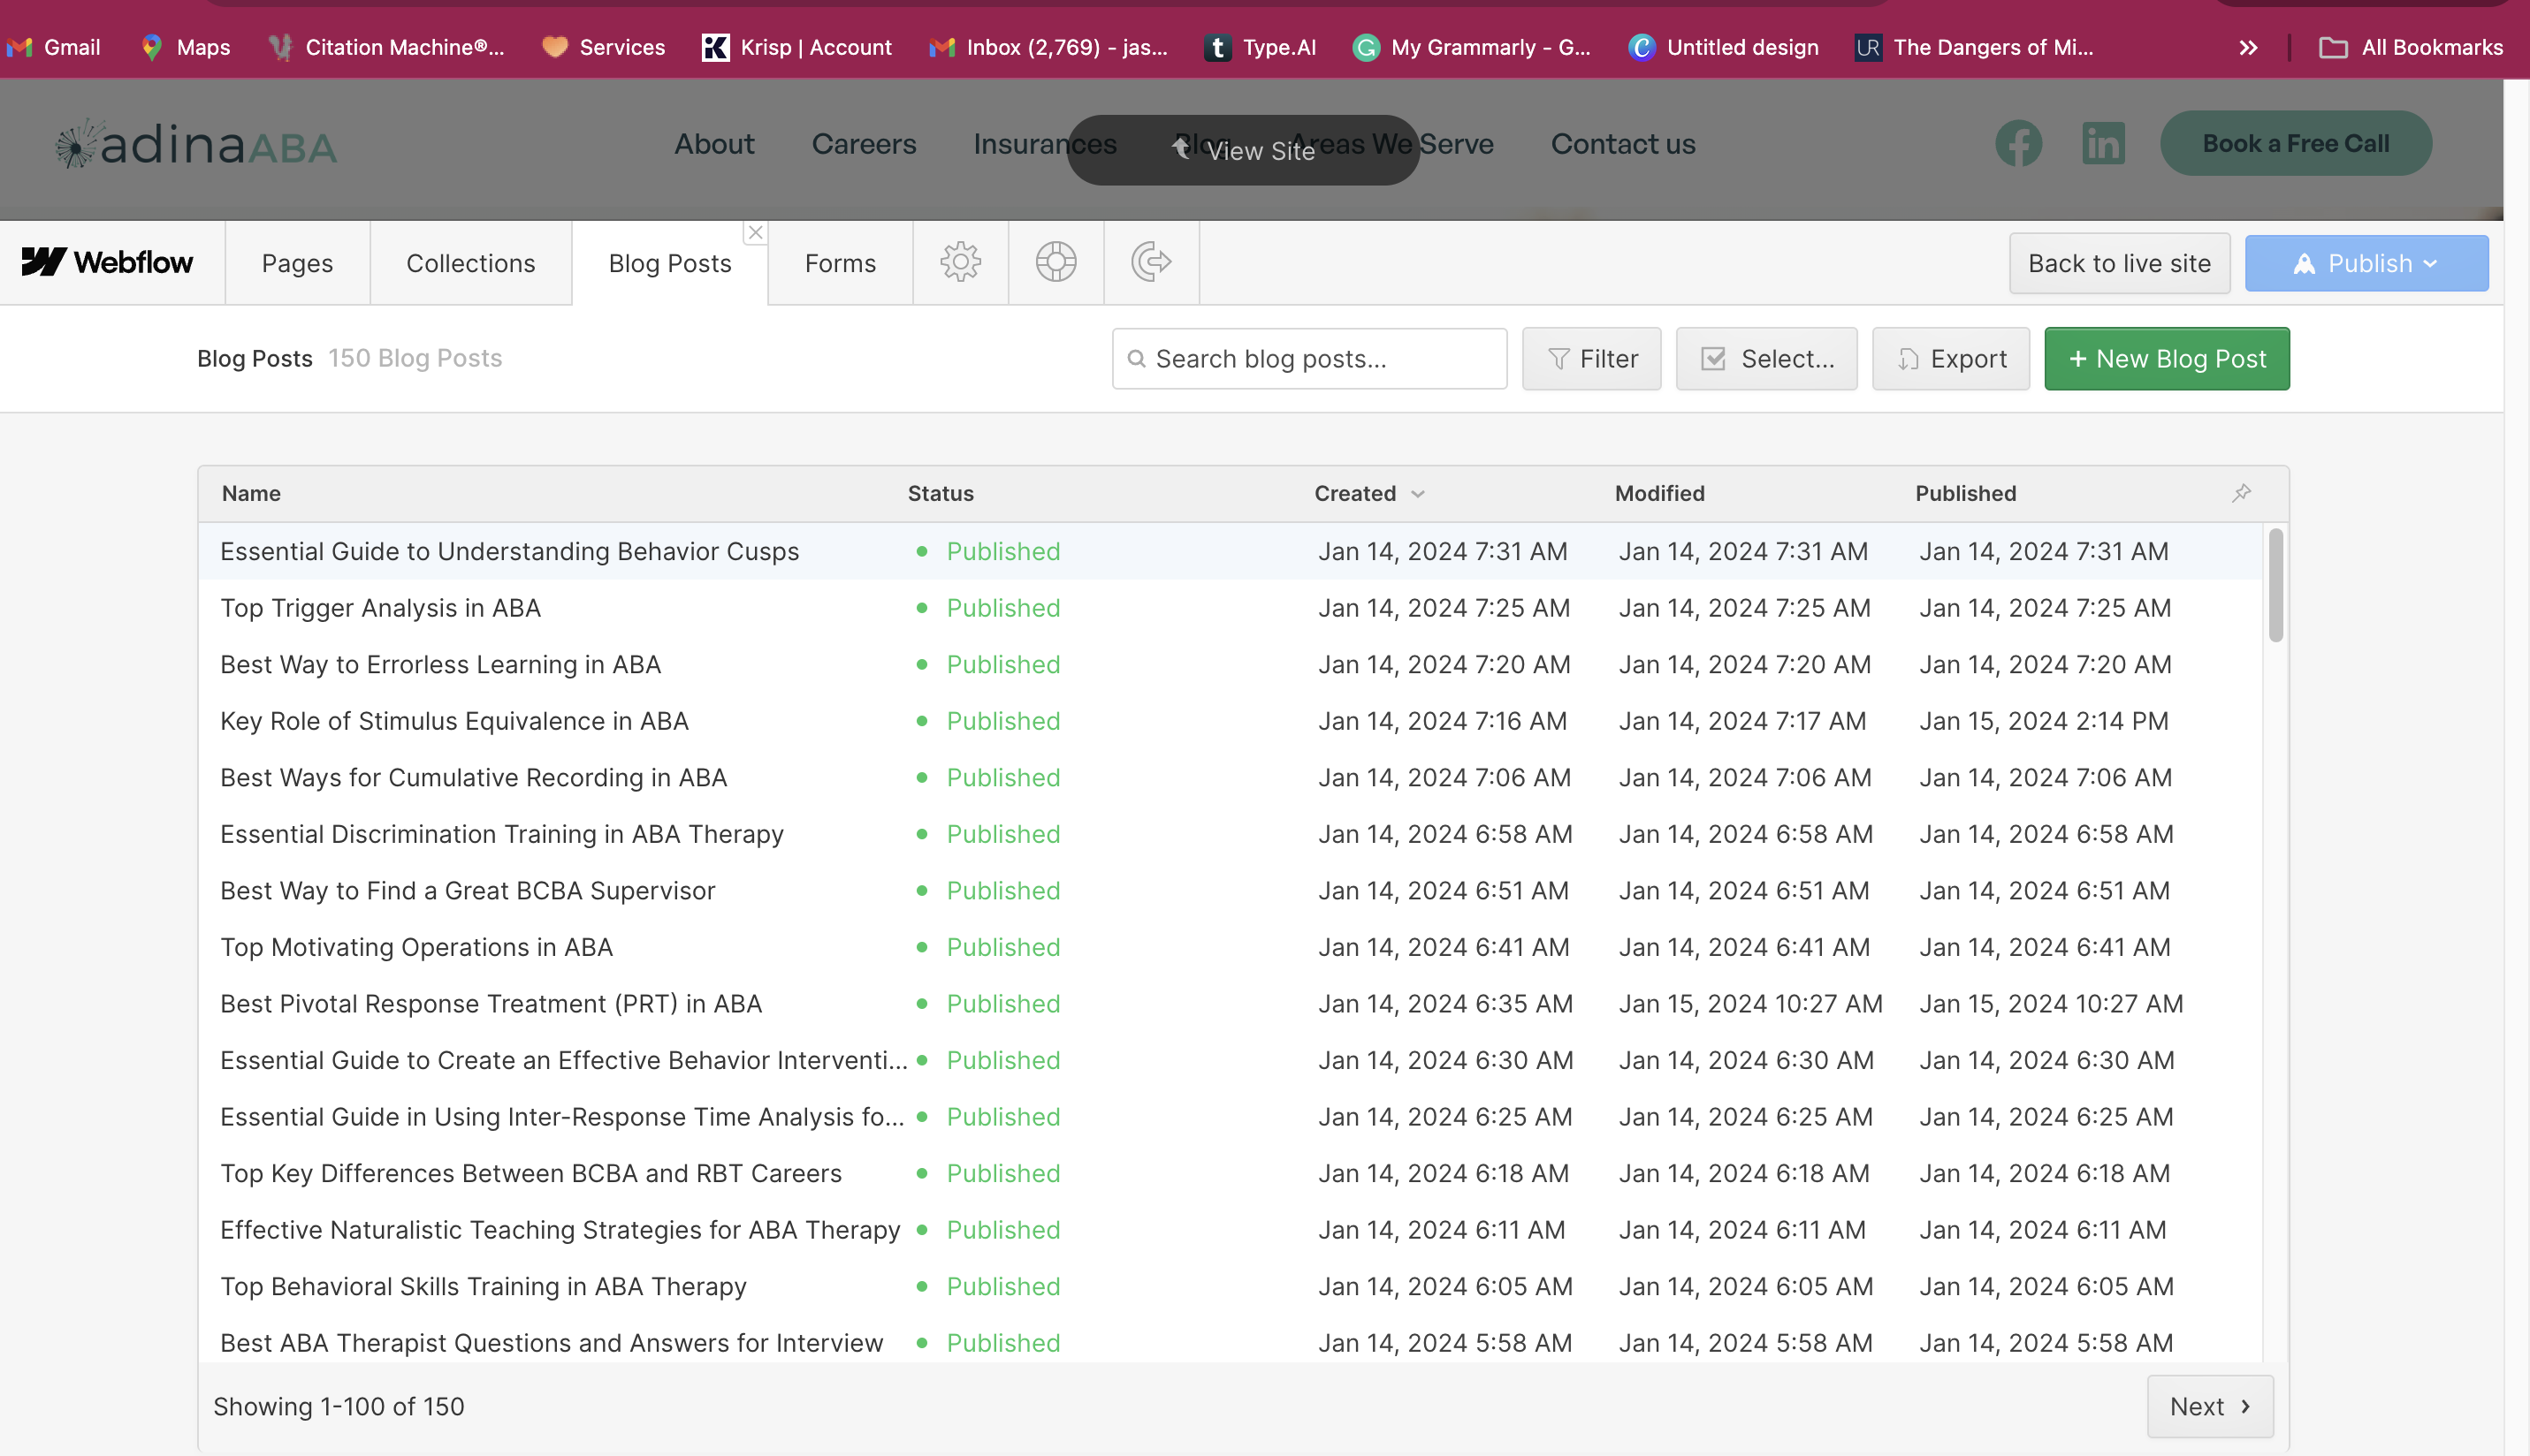Screen dimensions: 2530x1456
Task: Click the Webflow logo
Action: 108,262
